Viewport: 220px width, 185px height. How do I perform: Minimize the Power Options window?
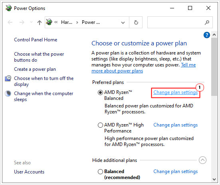point(172,8)
